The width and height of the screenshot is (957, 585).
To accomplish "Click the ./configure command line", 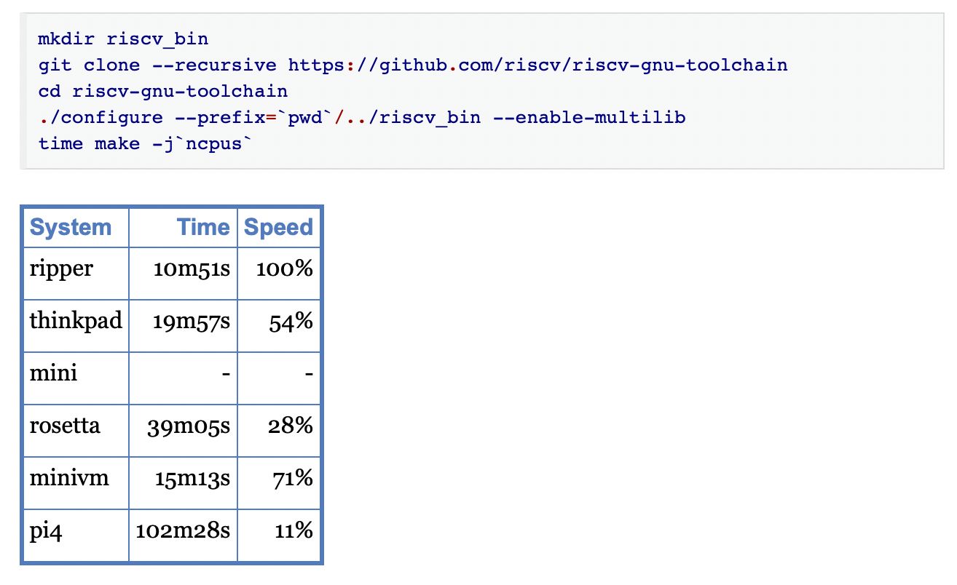I will point(361,117).
